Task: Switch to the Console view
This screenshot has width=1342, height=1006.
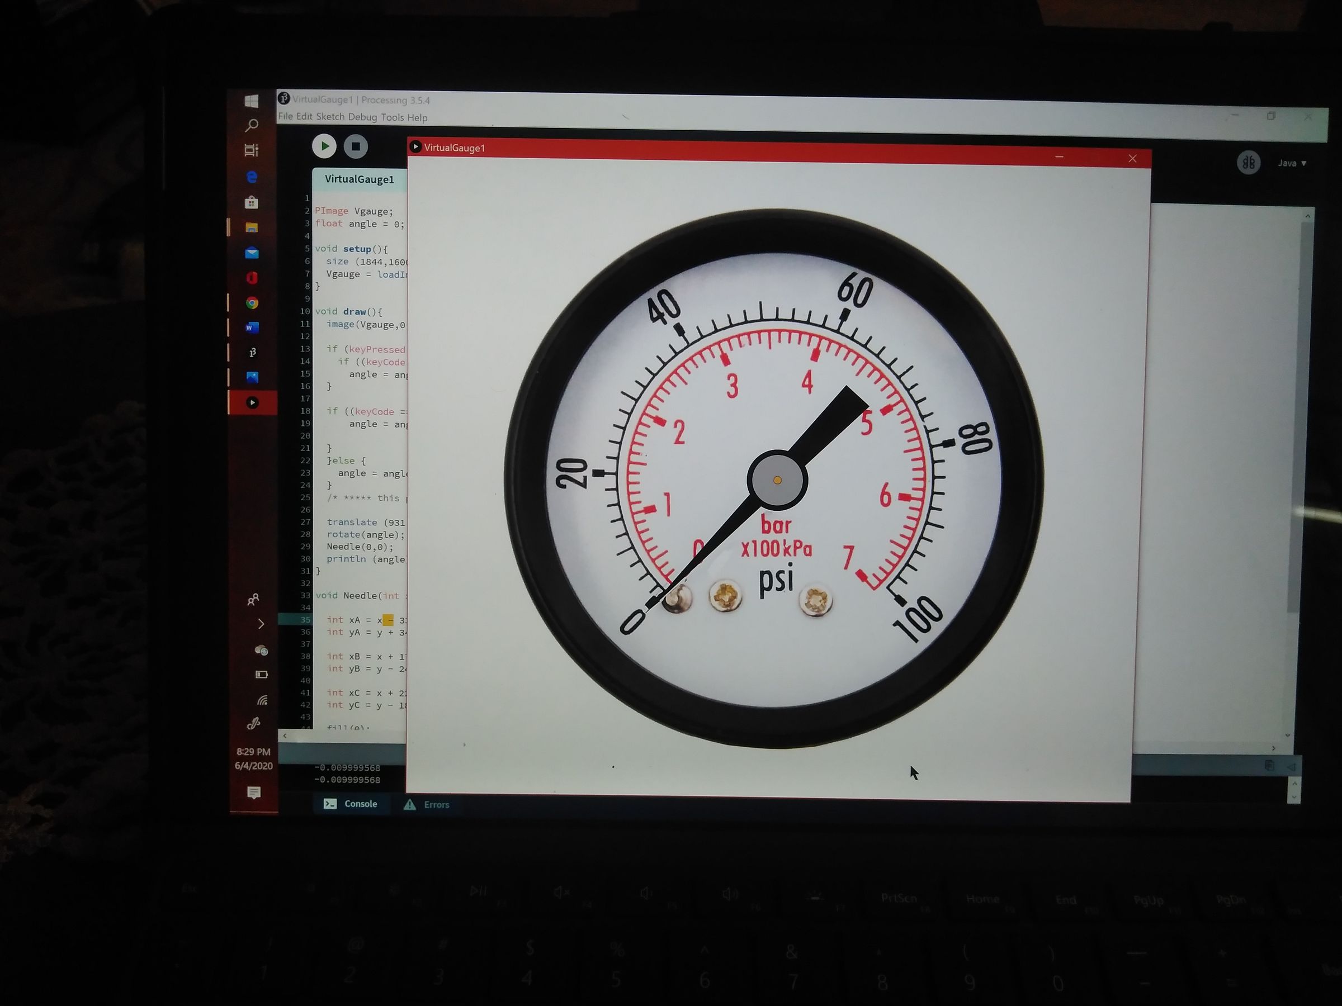Action: point(352,804)
